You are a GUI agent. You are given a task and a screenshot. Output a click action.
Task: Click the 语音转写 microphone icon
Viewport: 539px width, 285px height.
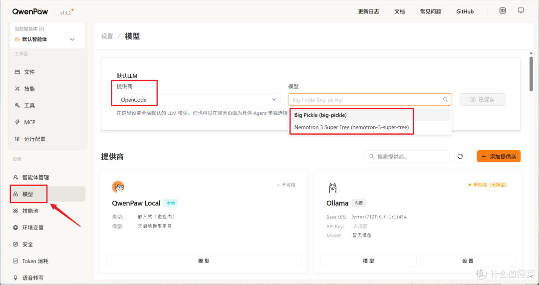click(x=15, y=278)
